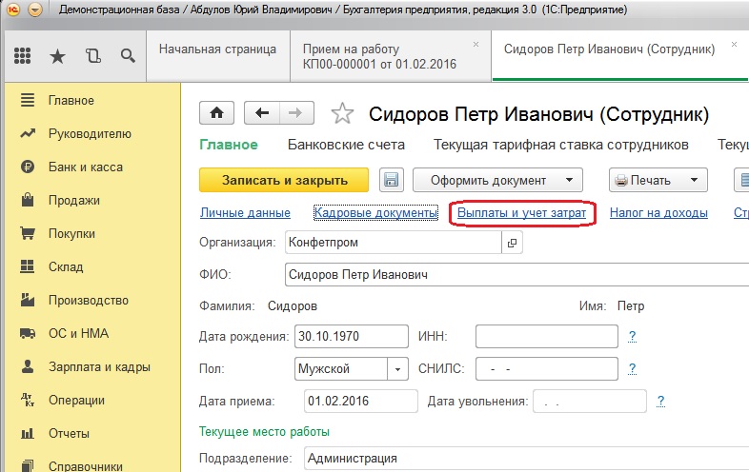Expand the Оформить документ dropdown
The image size is (749, 472).
(x=569, y=180)
